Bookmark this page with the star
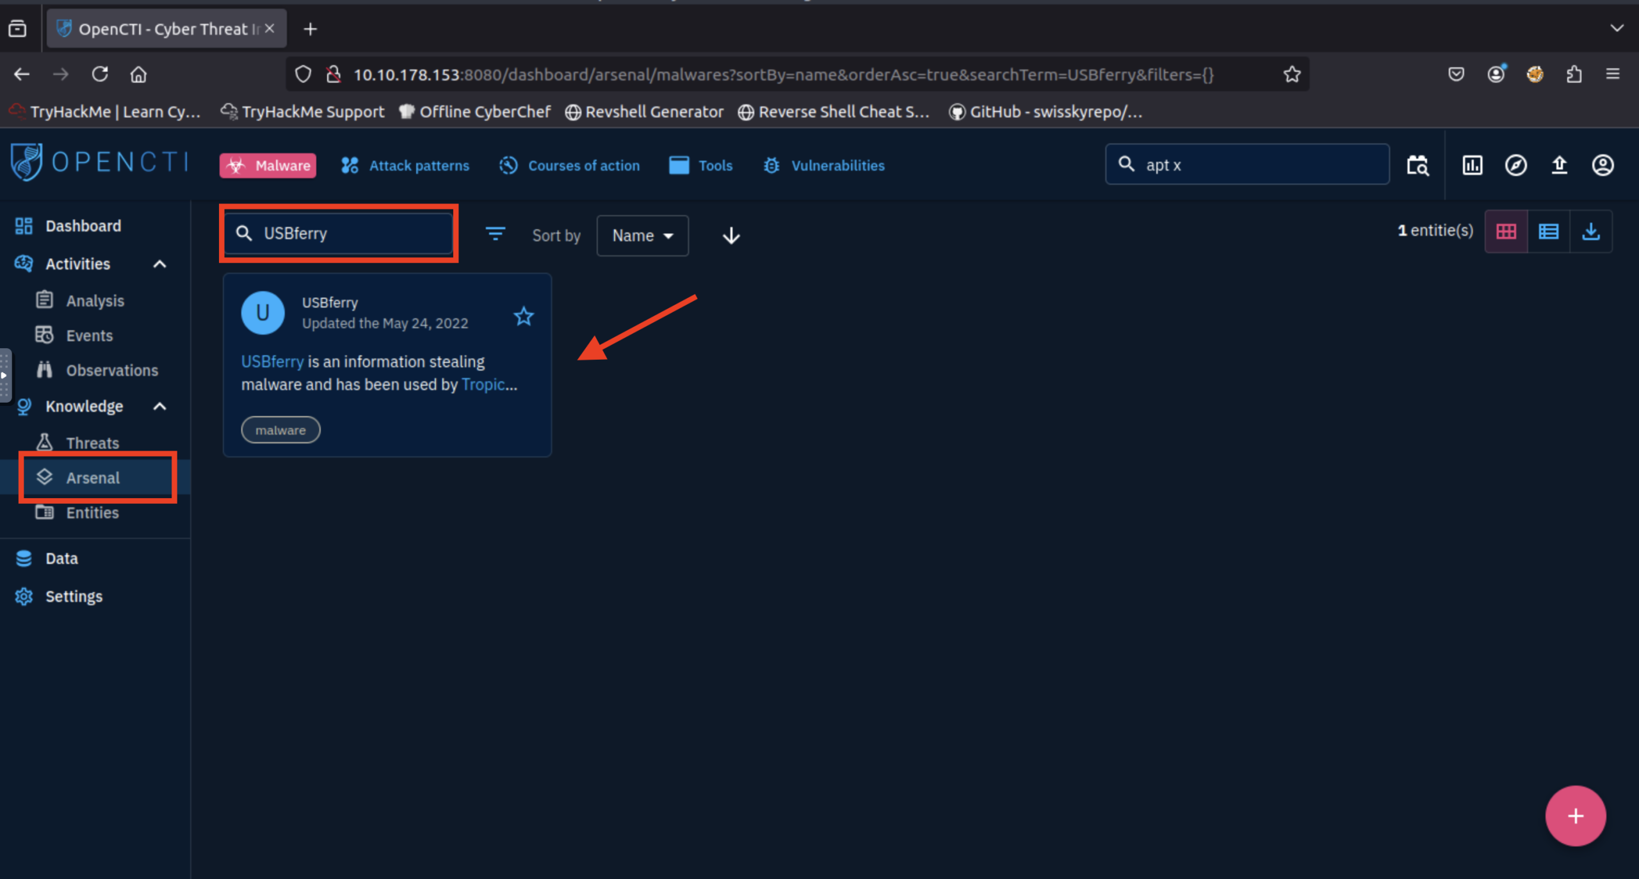This screenshot has height=879, width=1639. (x=1292, y=74)
